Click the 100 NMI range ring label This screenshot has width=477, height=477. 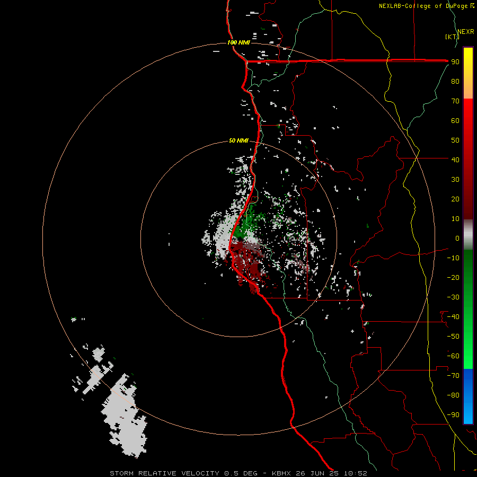[238, 42]
